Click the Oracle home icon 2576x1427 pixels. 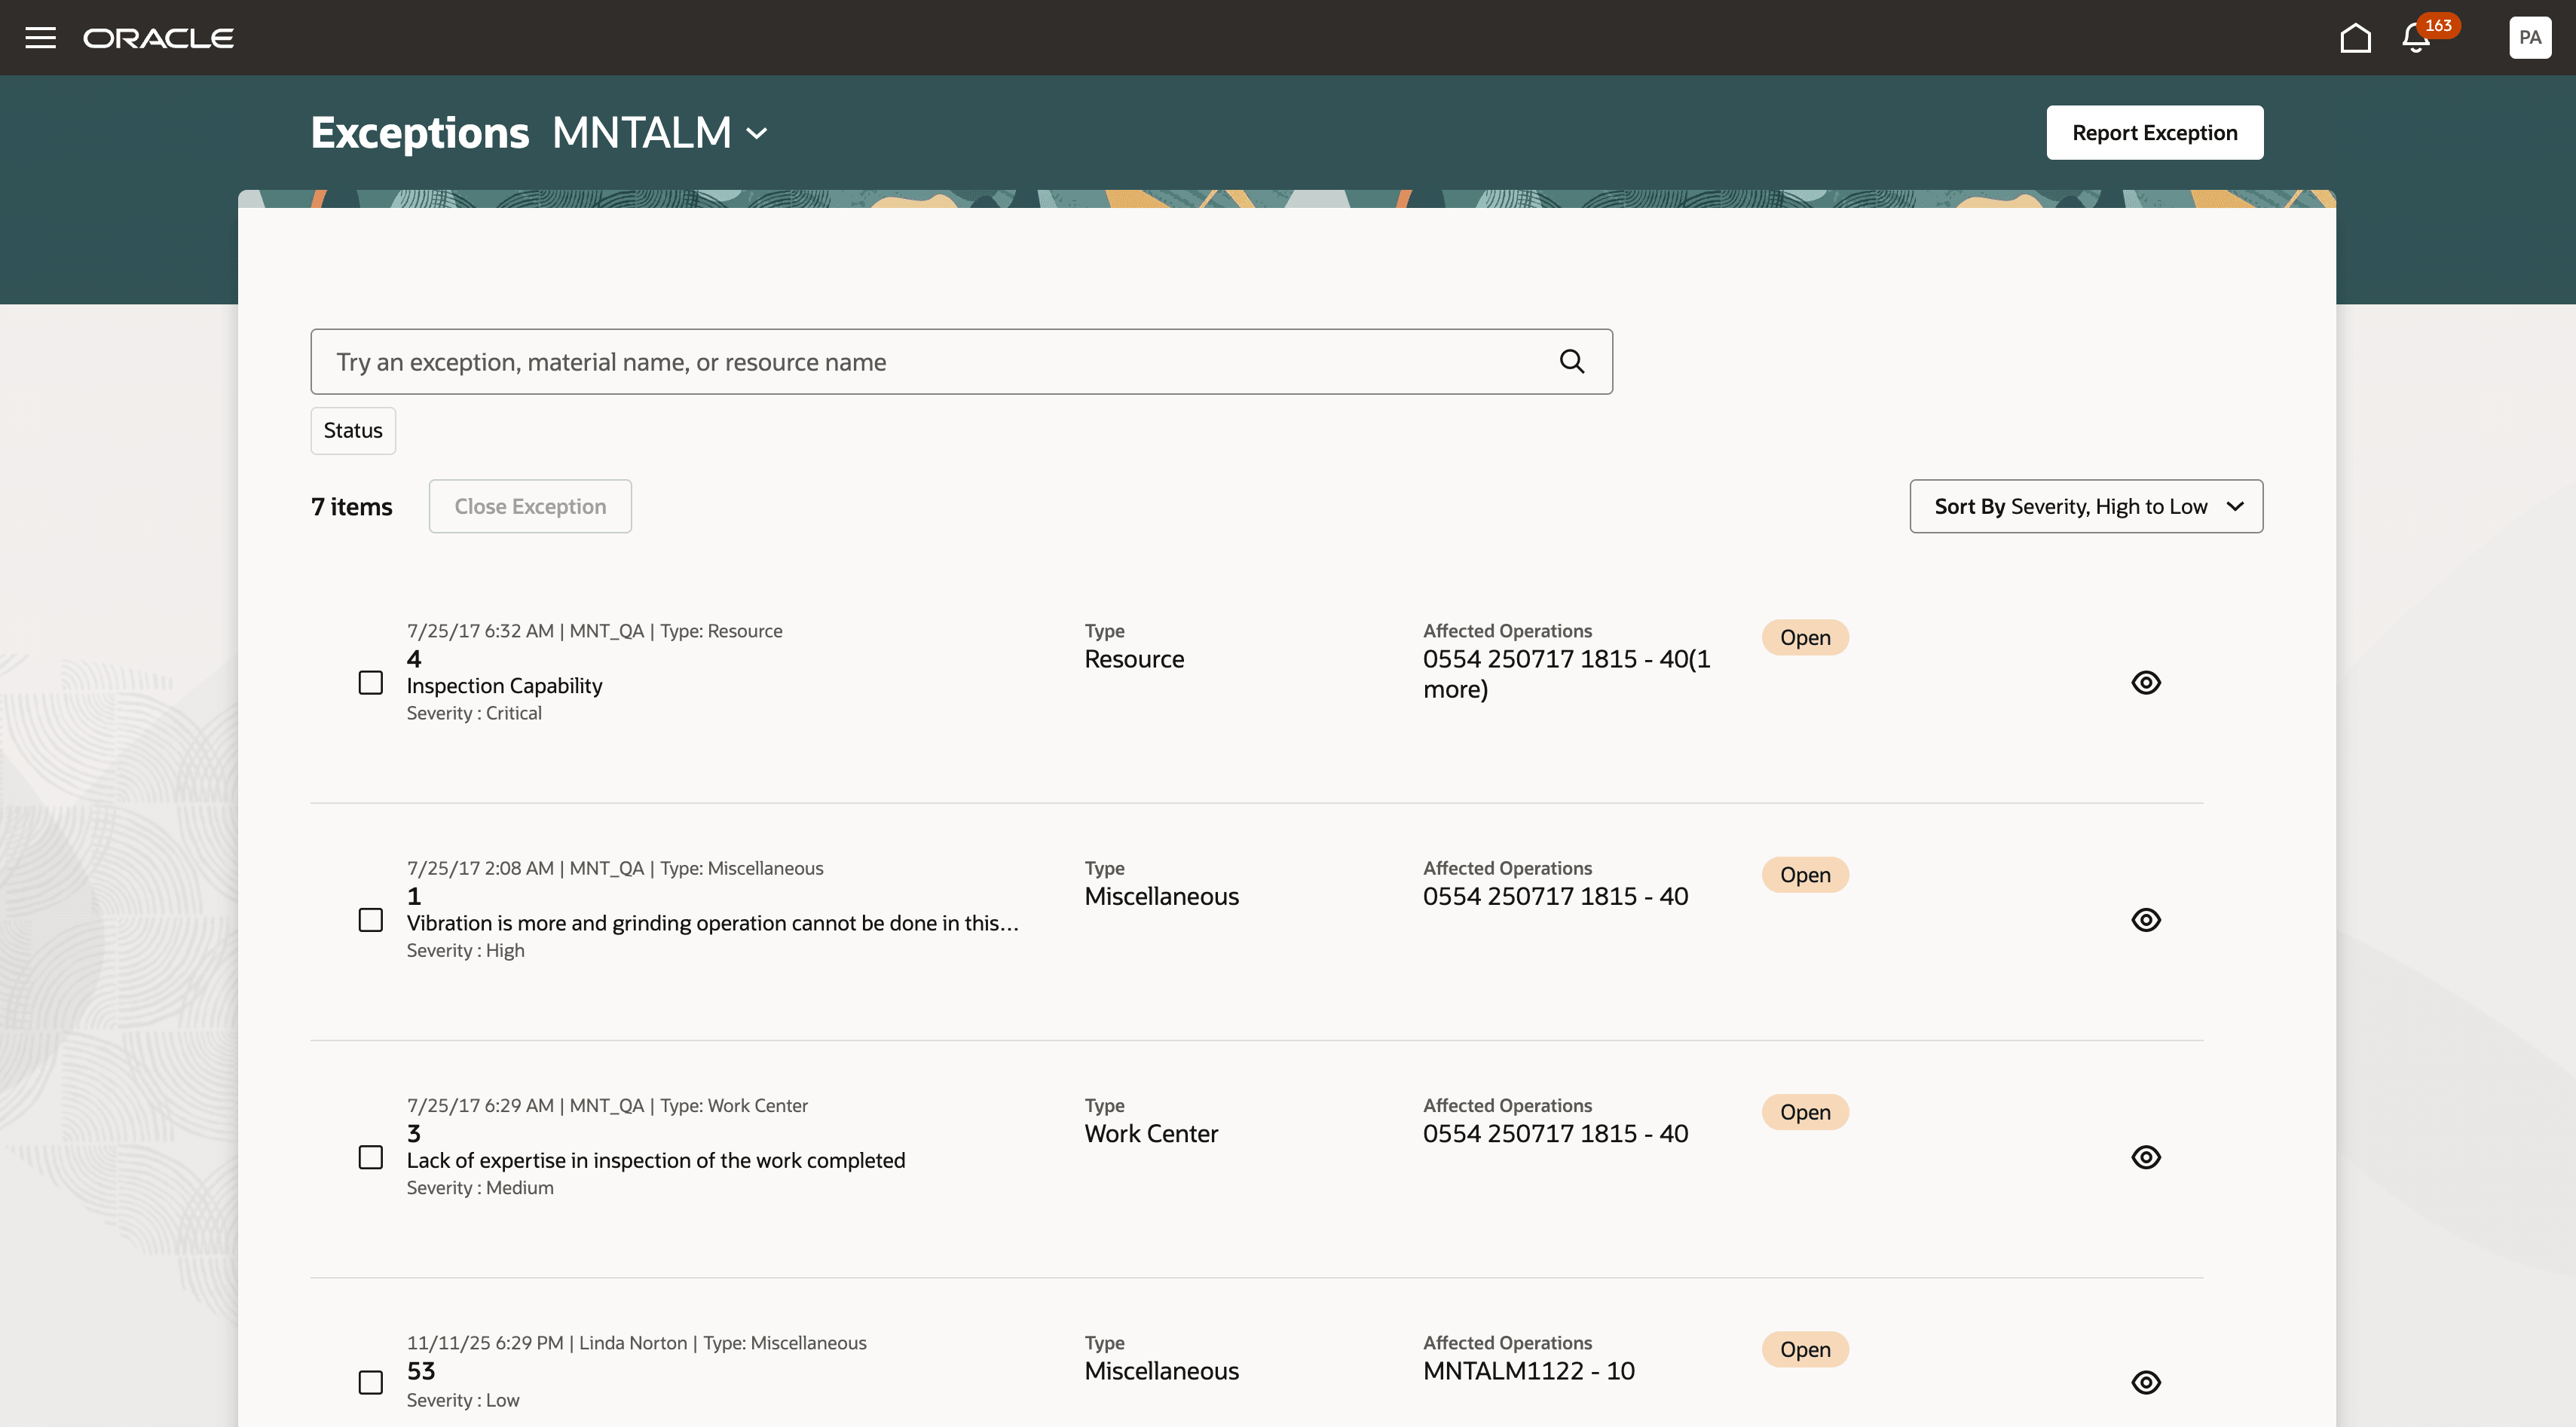2355,37
